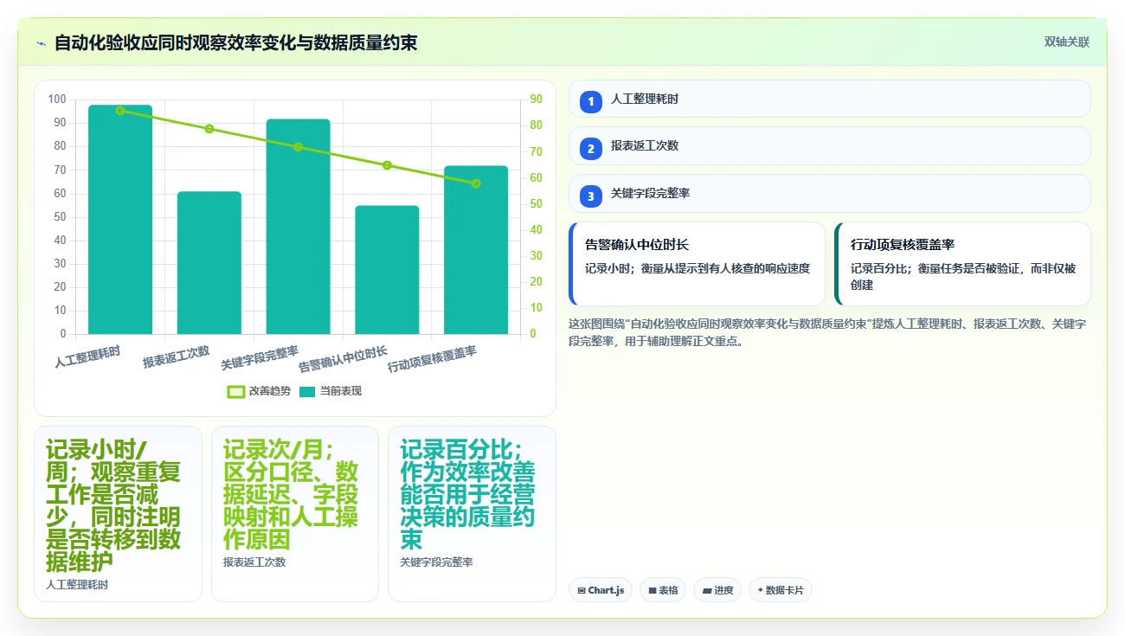The image size is (1125, 636).
Task: Click the 数据卡片 tag icon
Action: click(x=760, y=591)
